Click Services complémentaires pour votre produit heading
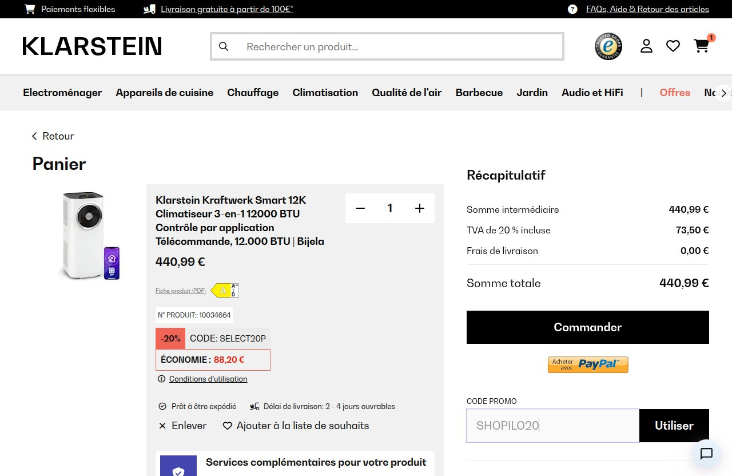 tap(316, 462)
